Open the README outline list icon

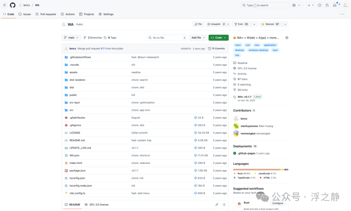(x=224, y=205)
